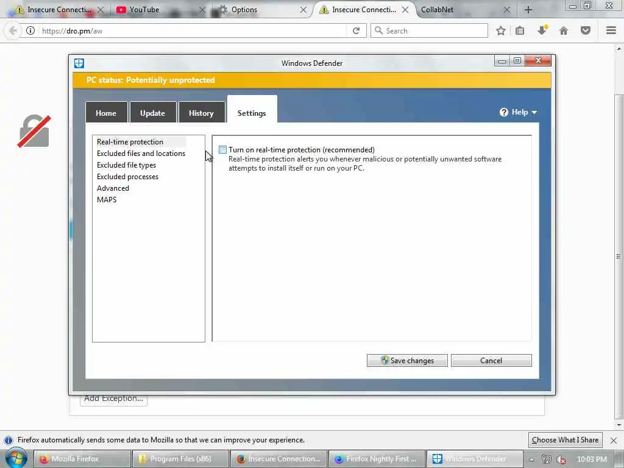
Task: Click the broken padlock icon on page
Action: 34,132
